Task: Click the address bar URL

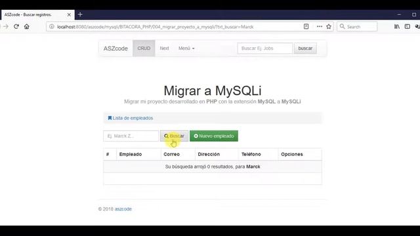Action: pos(155,27)
